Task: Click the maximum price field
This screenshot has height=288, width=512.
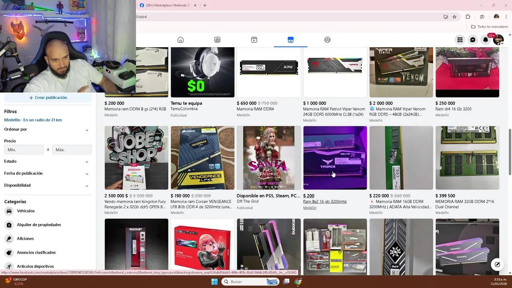Action: pos(72,150)
